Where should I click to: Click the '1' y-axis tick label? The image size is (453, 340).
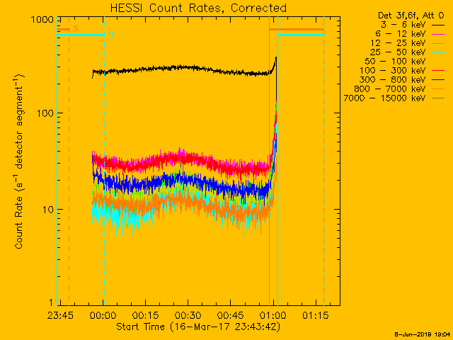(x=51, y=302)
